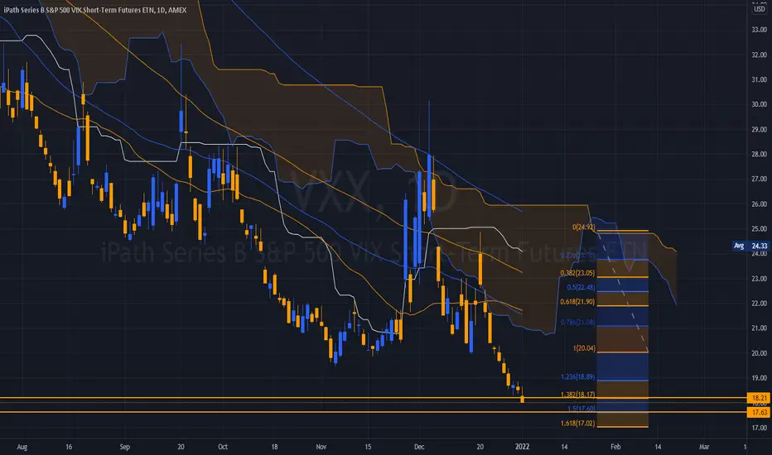Open the USD currency selector on price axis
The height and width of the screenshot is (455, 772).
pyautogui.click(x=760, y=9)
